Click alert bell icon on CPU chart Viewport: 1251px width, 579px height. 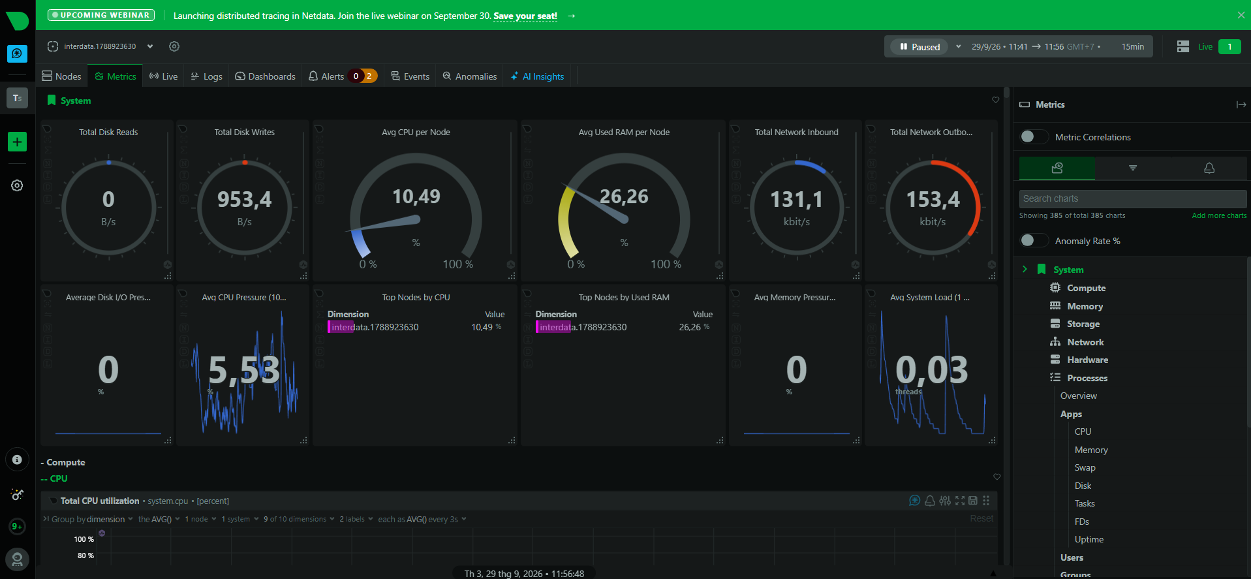930,501
